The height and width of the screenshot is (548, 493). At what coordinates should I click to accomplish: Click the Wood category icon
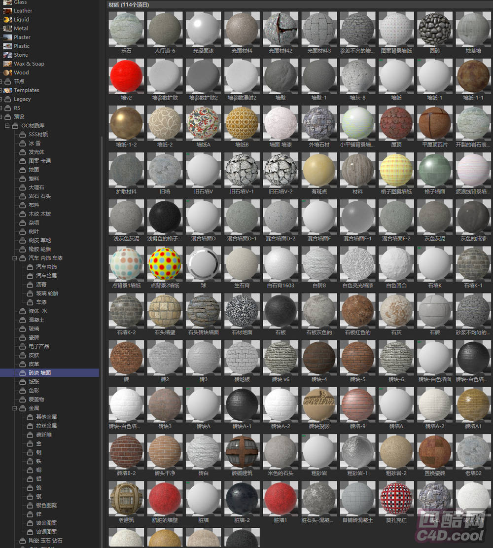[x=7, y=73]
